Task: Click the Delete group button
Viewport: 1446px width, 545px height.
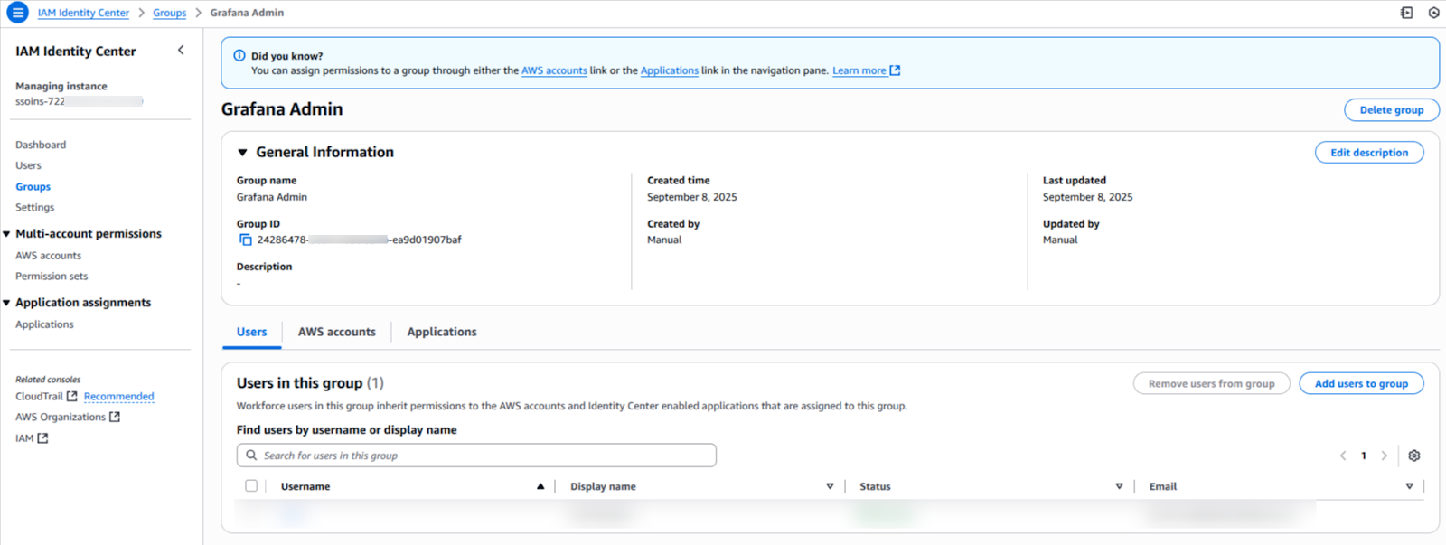Action: tap(1391, 110)
